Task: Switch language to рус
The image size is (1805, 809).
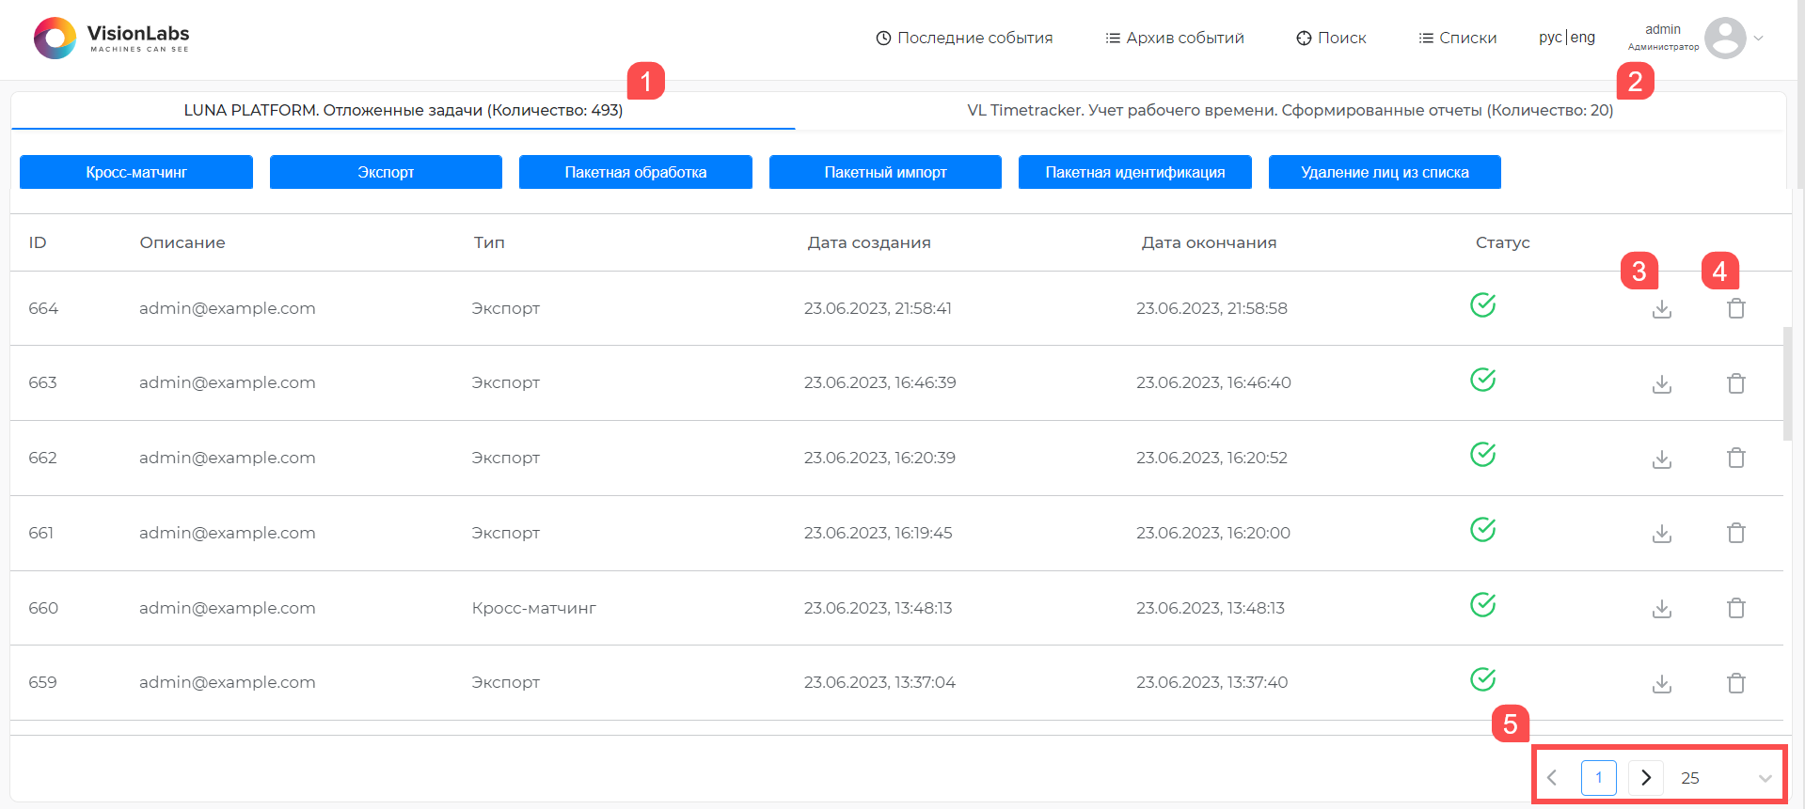Action: (x=1550, y=38)
